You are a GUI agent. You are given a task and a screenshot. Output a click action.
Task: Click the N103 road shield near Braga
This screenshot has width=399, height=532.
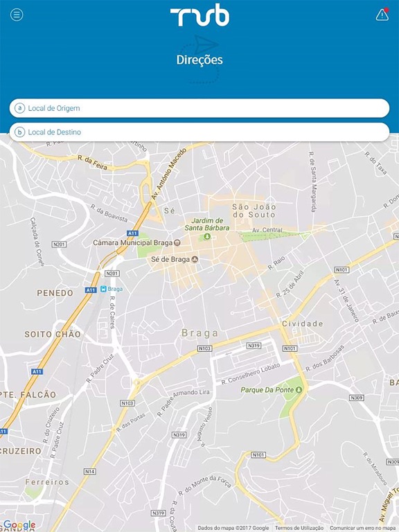click(x=204, y=348)
